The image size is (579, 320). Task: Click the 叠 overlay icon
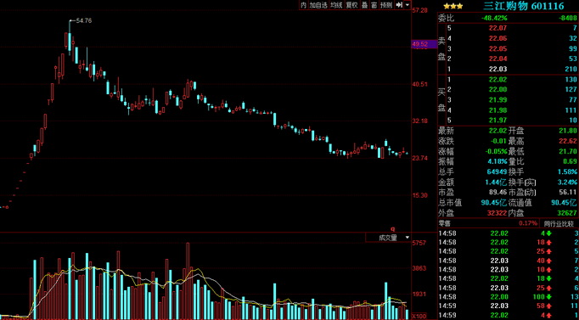365,5
